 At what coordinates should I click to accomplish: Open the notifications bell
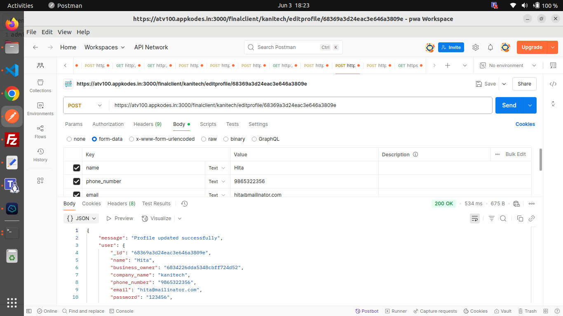coord(490,47)
